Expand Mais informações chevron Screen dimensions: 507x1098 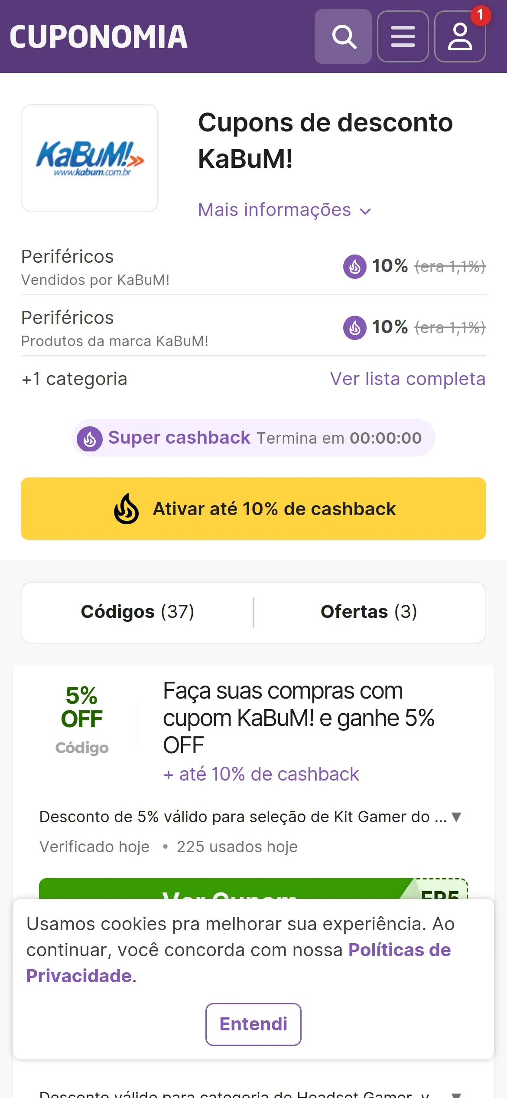pyautogui.click(x=366, y=211)
